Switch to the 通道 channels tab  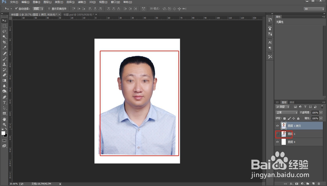point(292,102)
